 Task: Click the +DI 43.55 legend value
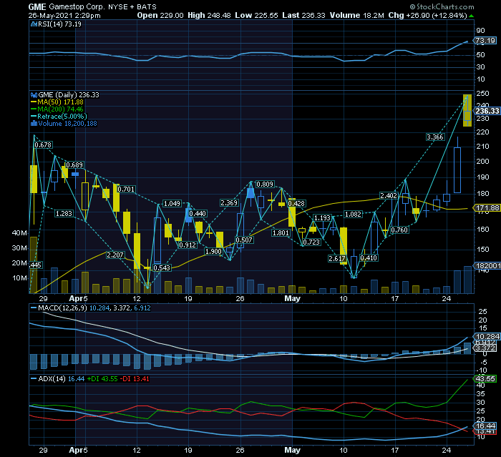(x=102, y=379)
